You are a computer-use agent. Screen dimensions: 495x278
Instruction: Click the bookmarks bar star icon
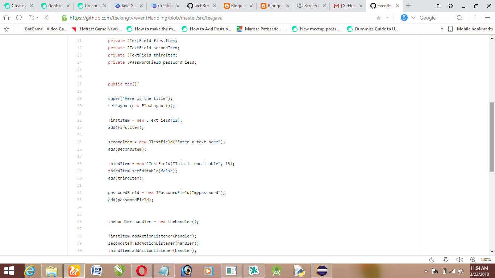(x=7, y=29)
